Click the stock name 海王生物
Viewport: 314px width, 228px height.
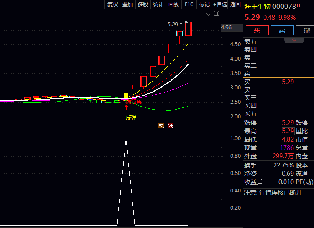(x=257, y=7)
